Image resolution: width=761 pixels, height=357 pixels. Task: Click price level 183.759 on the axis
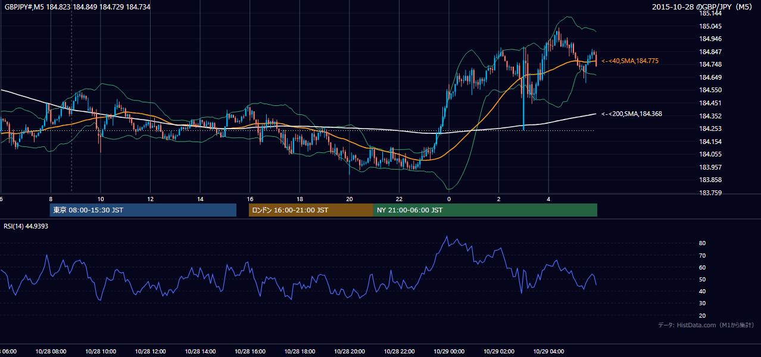point(710,193)
